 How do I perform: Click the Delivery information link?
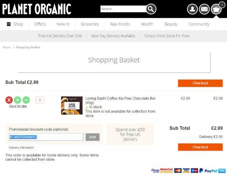click(21, 148)
